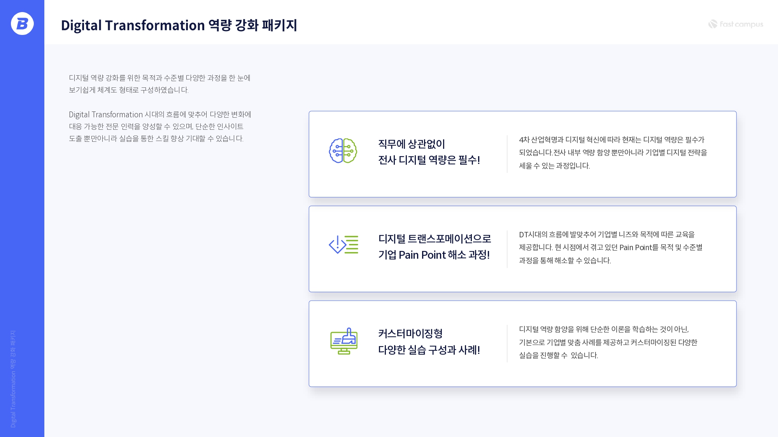The image size is (778, 437).
Task: Click the vertical divider in the Pain Point card
Action: click(x=507, y=249)
